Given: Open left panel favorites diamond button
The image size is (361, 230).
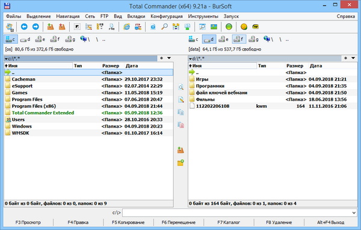Looking at the screenshot, I should pos(161,58).
